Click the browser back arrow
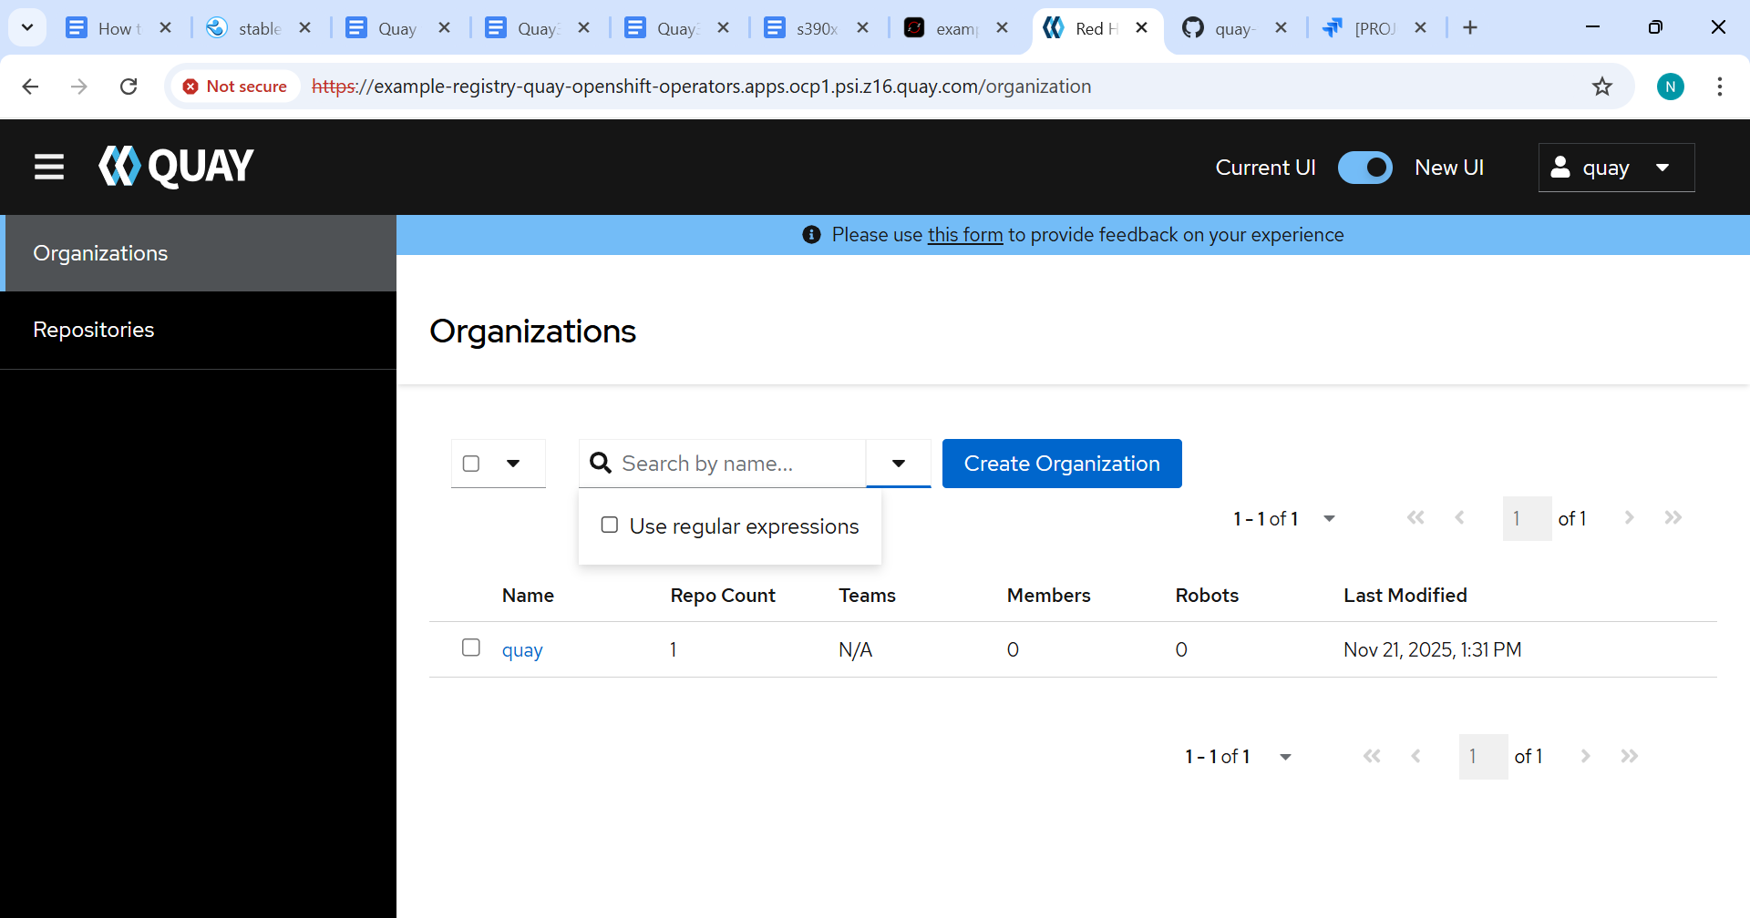1750x918 pixels. click(30, 87)
